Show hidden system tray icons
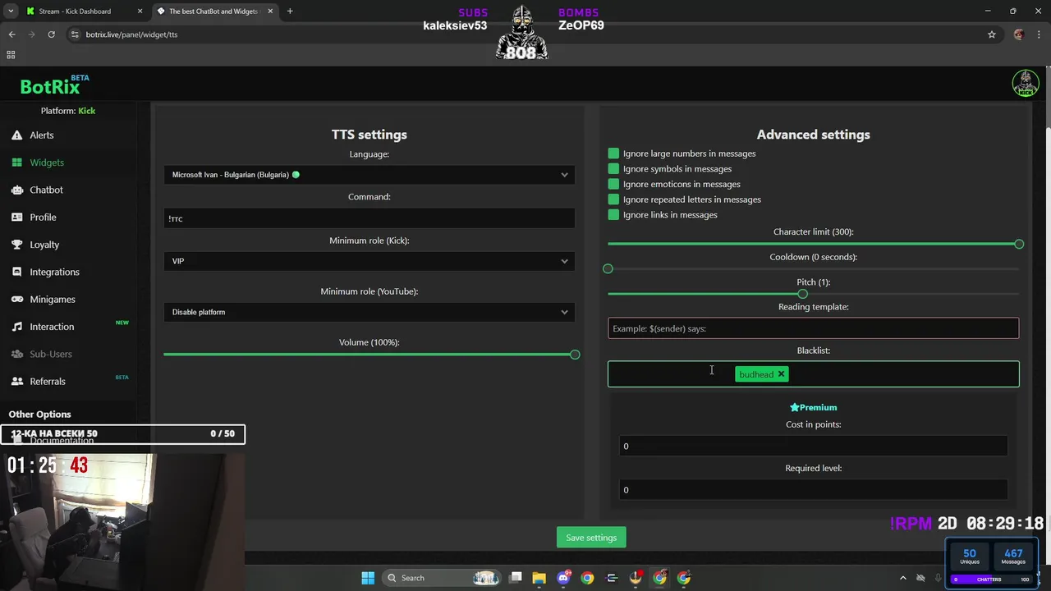The width and height of the screenshot is (1051, 591). coord(903,578)
